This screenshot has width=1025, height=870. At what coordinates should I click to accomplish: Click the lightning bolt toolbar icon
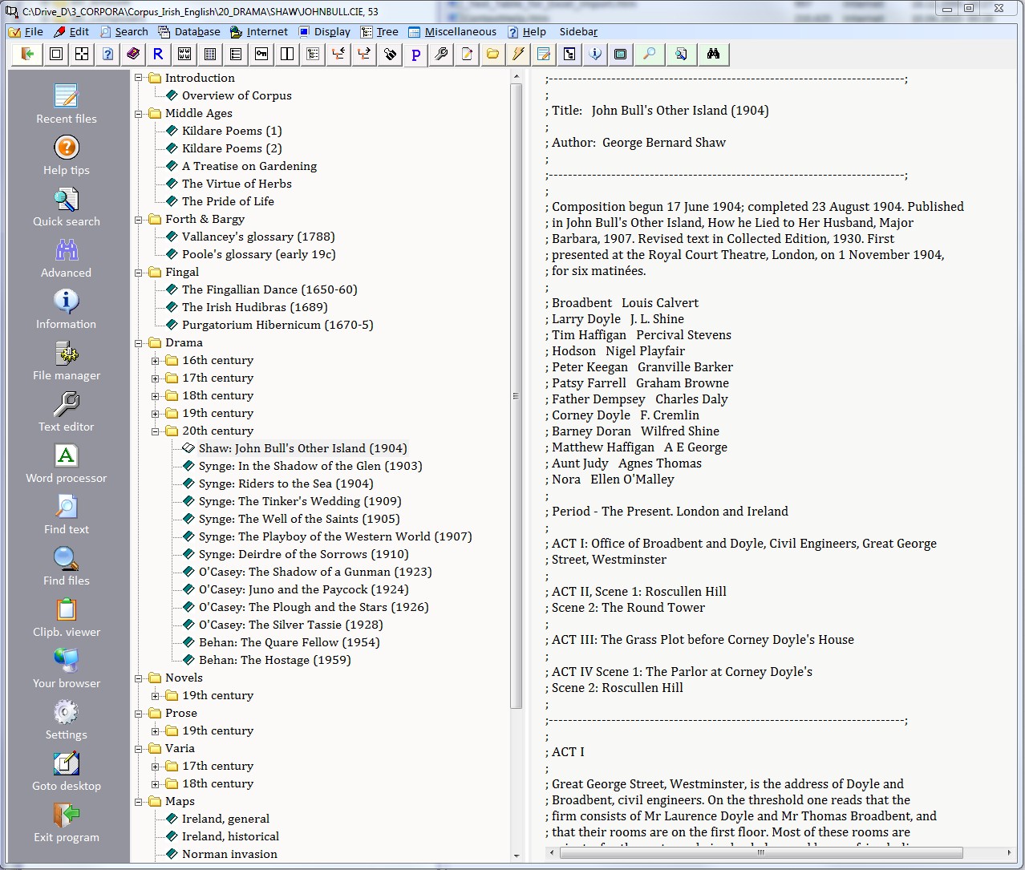pos(518,54)
